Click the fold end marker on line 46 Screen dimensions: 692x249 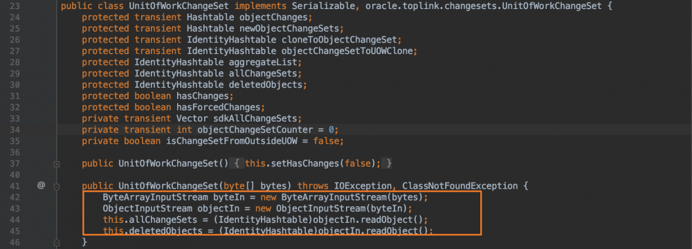tap(57, 242)
